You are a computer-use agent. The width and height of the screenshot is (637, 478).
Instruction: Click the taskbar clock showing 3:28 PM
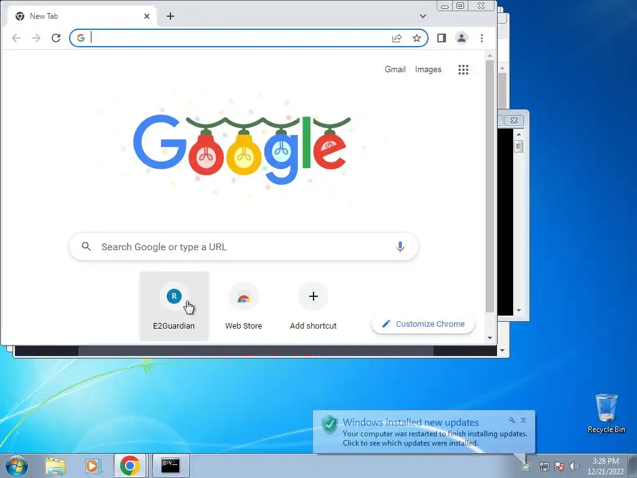605,466
